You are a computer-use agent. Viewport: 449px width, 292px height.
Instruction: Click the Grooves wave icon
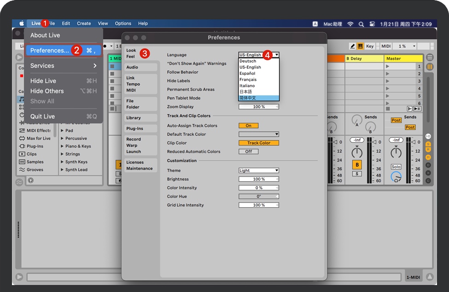(22, 169)
